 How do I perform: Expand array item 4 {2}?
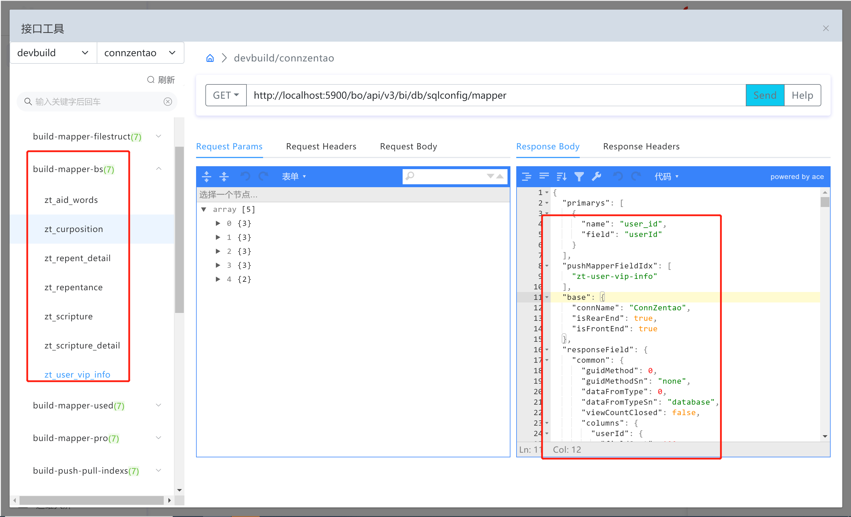click(218, 279)
